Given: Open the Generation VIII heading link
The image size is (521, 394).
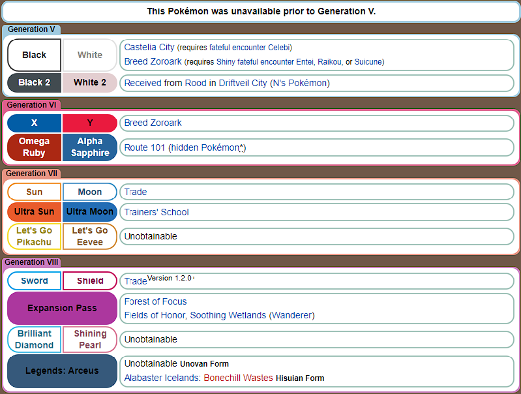Looking at the screenshot, I should tap(31, 262).
